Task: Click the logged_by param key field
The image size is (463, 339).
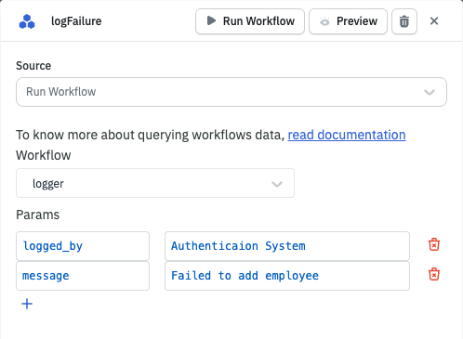Action: coord(83,246)
